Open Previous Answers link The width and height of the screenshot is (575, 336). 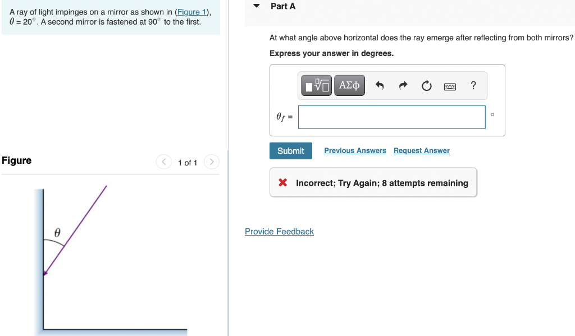pyautogui.click(x=355, y=150)
